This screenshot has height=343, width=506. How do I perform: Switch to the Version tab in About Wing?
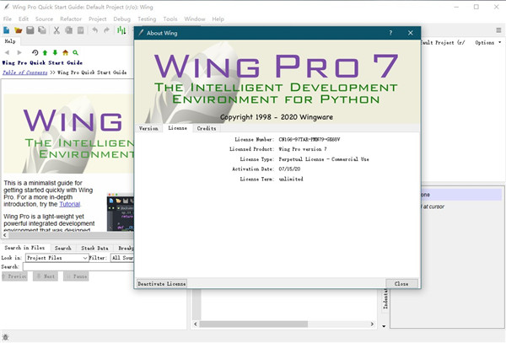coord(148,128)
